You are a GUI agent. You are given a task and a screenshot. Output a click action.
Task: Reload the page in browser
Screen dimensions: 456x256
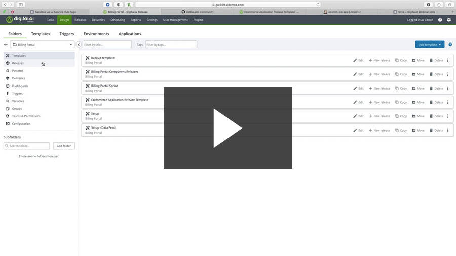click(x=318, y=5)
